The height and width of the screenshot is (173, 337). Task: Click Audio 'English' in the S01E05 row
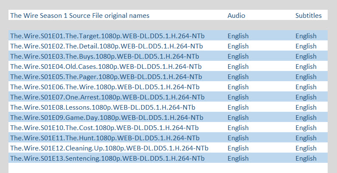tap(238, 77)
